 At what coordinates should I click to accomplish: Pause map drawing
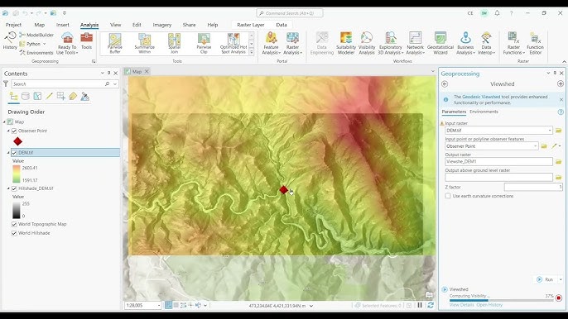[420, 305]
